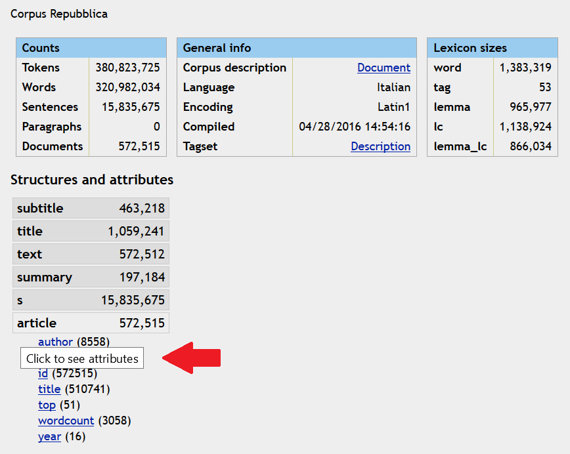Click the Language value Italian
Viewport: 570px width, 454px height.
pos(394,87)
